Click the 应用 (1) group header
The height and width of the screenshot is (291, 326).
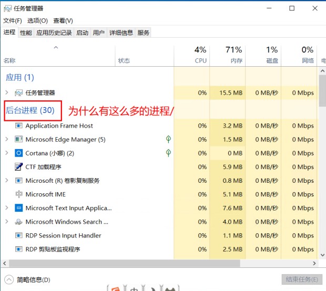20,77
